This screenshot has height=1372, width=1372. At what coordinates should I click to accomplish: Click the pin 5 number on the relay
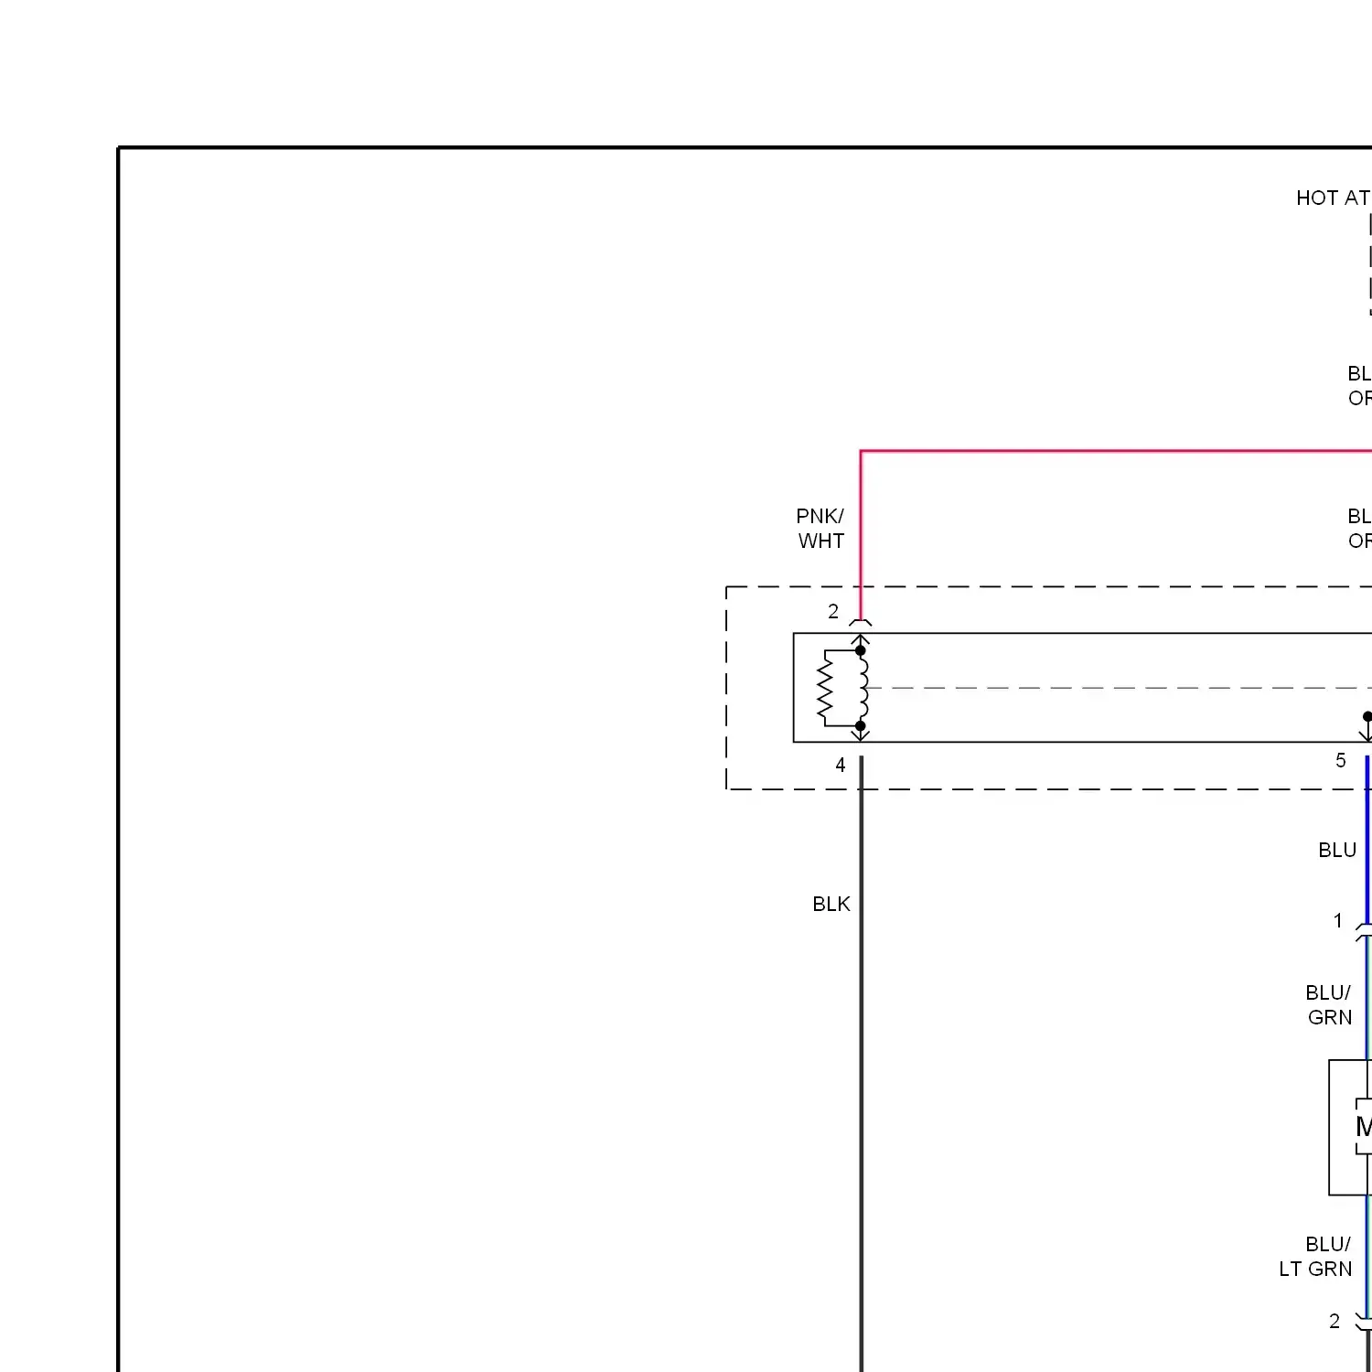tap(1341, 760)
